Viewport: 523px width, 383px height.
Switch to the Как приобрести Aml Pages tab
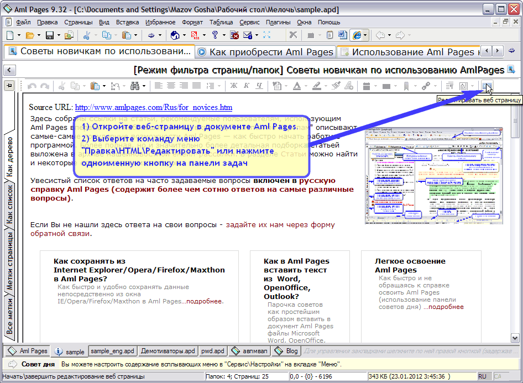(266, 52)
